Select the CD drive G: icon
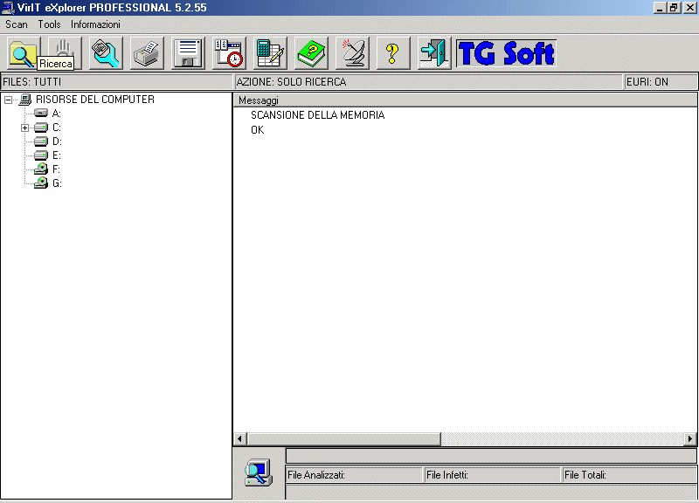This screenshot has height=503, width=699. (41, 183)
